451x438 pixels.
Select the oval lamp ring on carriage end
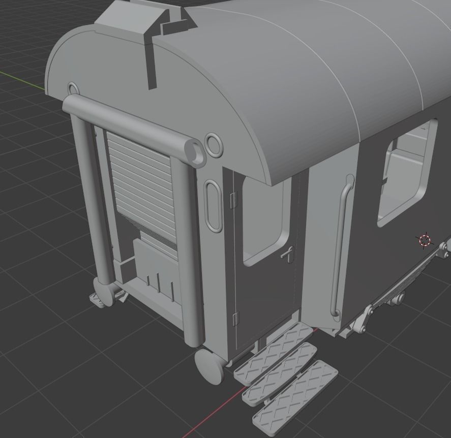pos(214,205)
